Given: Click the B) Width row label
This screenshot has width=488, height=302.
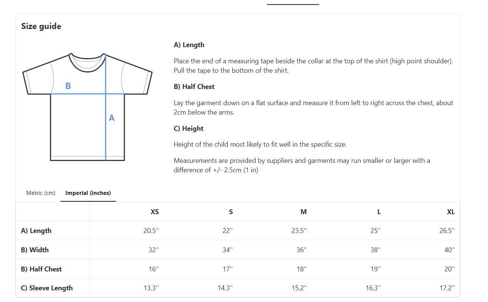Looking at the screenshot, I should [35, 250].
